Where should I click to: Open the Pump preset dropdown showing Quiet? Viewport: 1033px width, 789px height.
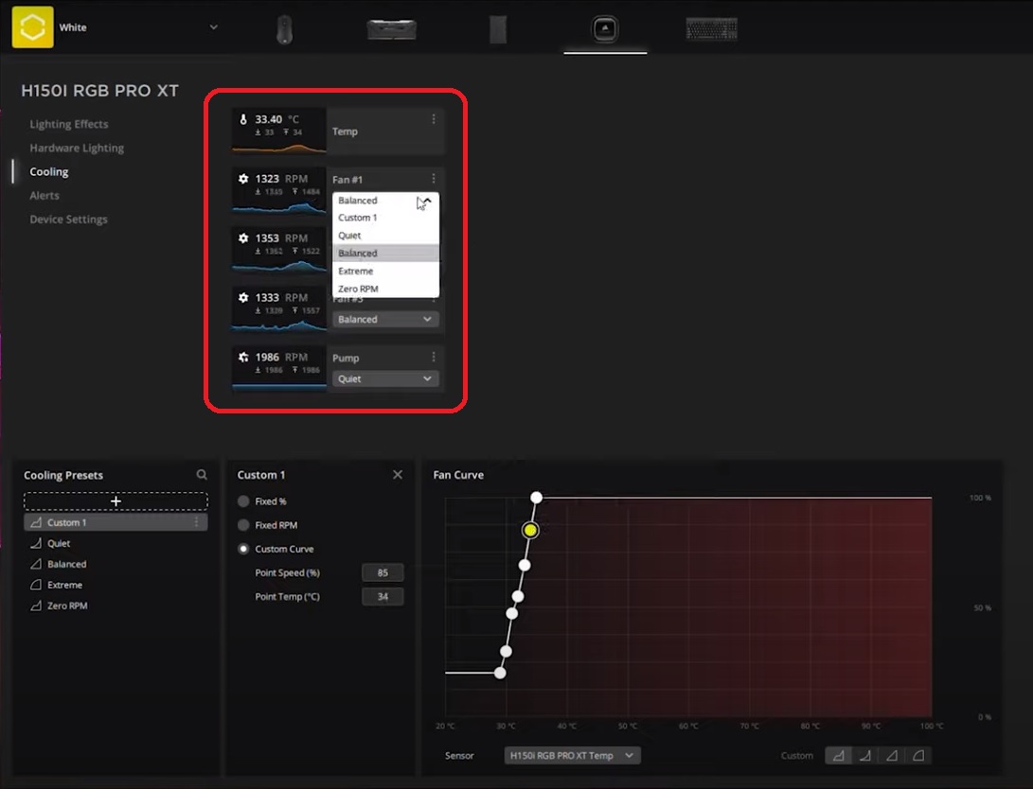384,378
